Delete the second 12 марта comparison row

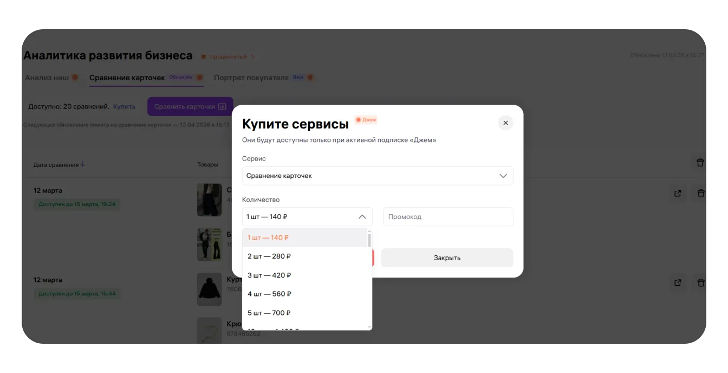[x=700, y=282]
